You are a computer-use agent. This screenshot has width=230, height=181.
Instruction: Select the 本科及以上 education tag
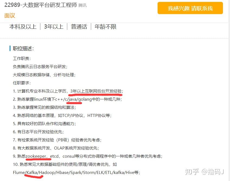click(23, 27)
